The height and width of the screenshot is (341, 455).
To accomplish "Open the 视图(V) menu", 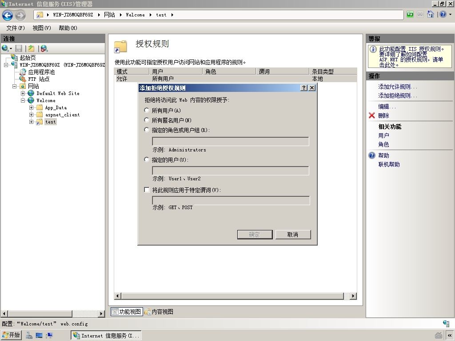I will [42, 28].
